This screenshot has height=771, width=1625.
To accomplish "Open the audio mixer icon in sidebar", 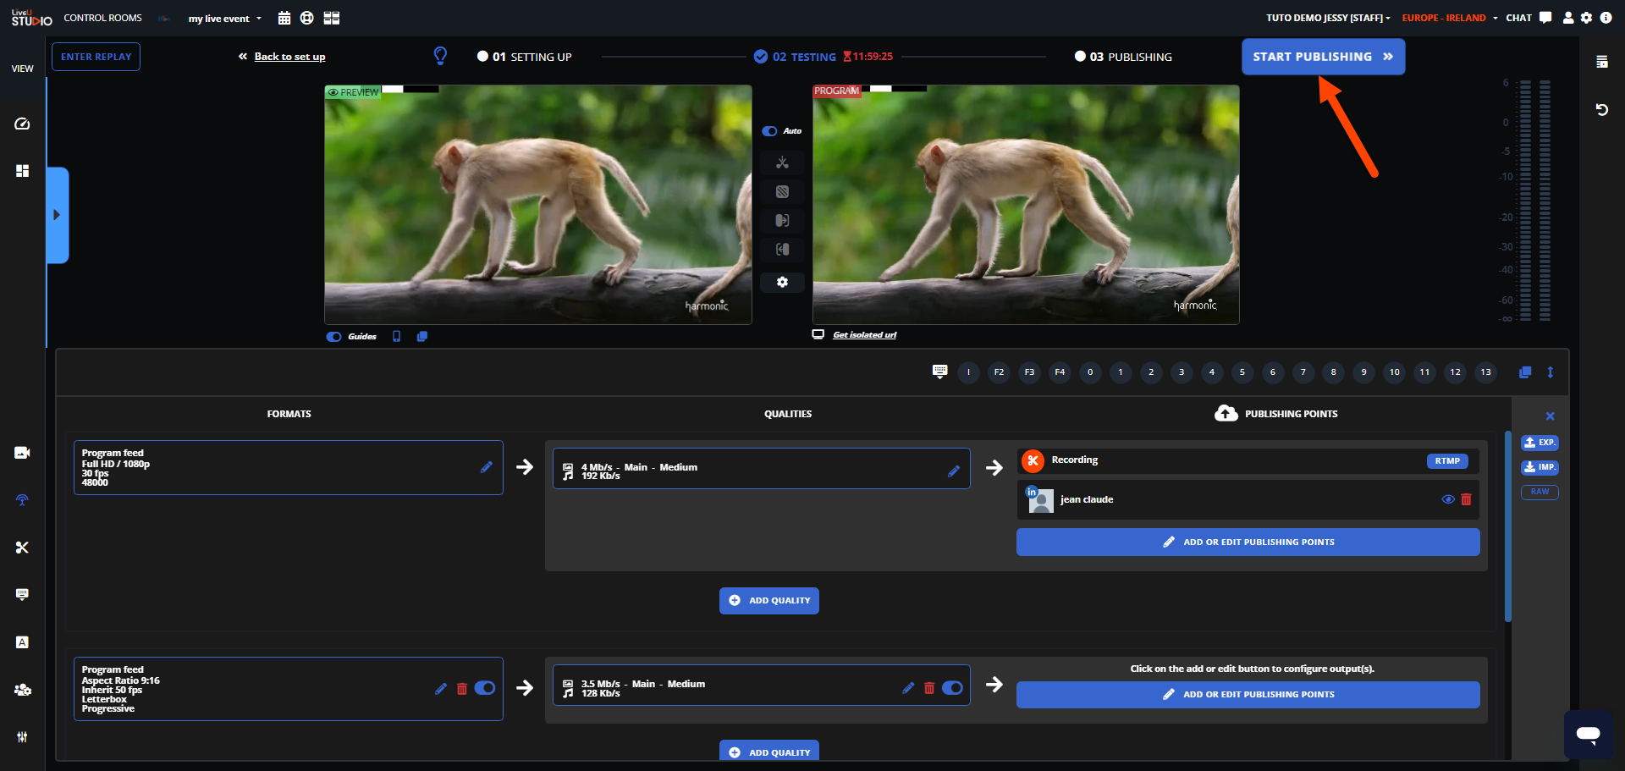I will pos(22,737).
